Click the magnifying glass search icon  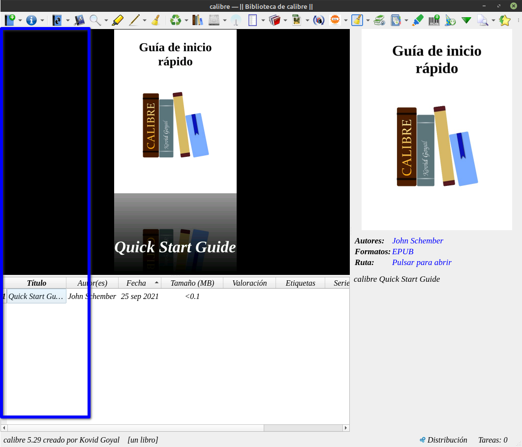(x=95, y=20)
